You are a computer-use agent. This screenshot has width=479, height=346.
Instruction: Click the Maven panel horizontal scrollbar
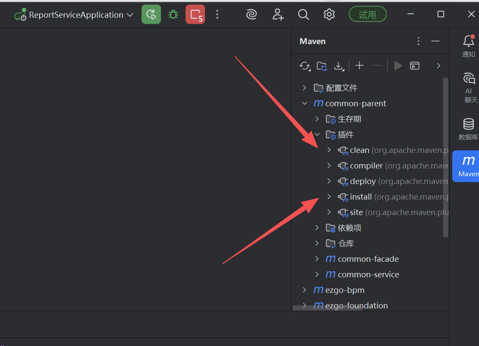click(x=328, y=308)
